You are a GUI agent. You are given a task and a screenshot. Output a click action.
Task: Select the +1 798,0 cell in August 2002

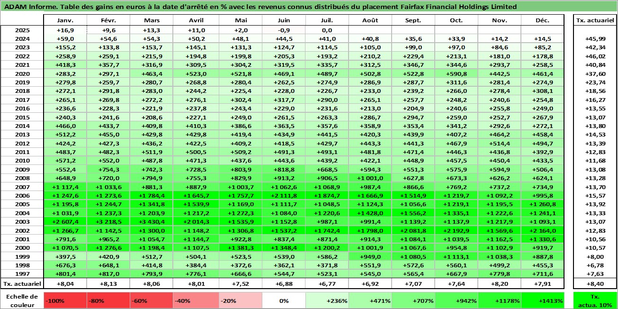tap(369, 230)
